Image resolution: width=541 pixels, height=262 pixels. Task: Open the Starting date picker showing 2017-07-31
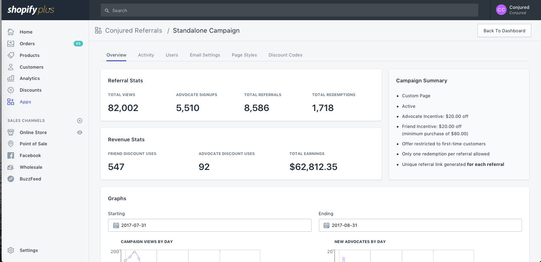click(x=210, y=225)
